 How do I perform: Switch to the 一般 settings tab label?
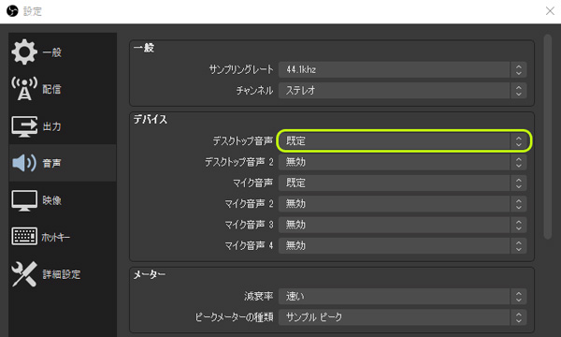(51, 52)
